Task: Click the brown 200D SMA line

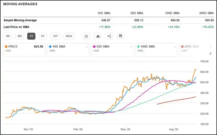Action: coord(176,100)
